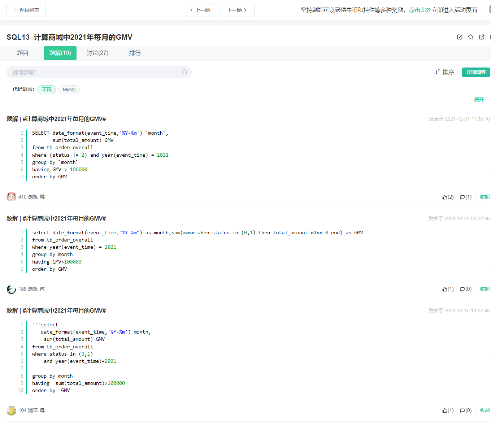Open the 排序 sort dropdown

pos(445,72)
